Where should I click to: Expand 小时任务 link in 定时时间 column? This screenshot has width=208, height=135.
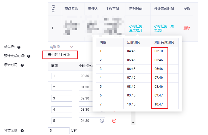[136, 28]
